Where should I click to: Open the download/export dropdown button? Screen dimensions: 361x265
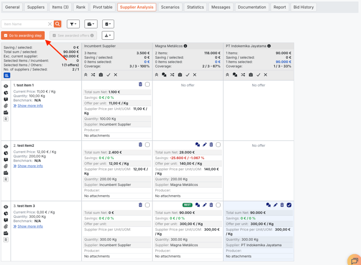[x=108, y=35]
